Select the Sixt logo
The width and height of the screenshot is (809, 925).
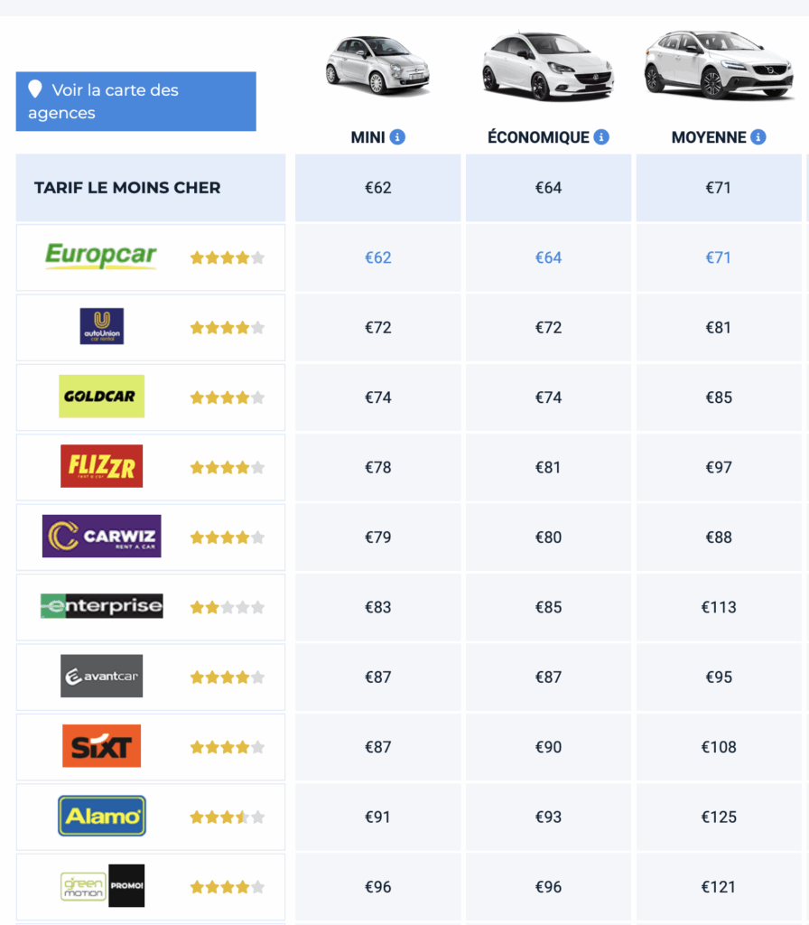pyautogui.click(x=101, y=746)
